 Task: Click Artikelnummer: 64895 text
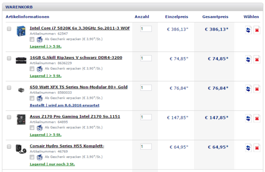(49, 122)
